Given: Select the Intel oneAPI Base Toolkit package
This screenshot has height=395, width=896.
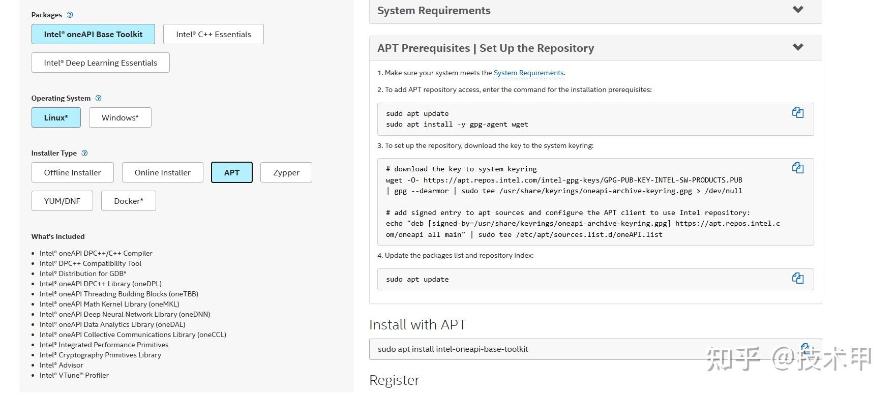Looking at the screenshot, I should click(93, 34).
